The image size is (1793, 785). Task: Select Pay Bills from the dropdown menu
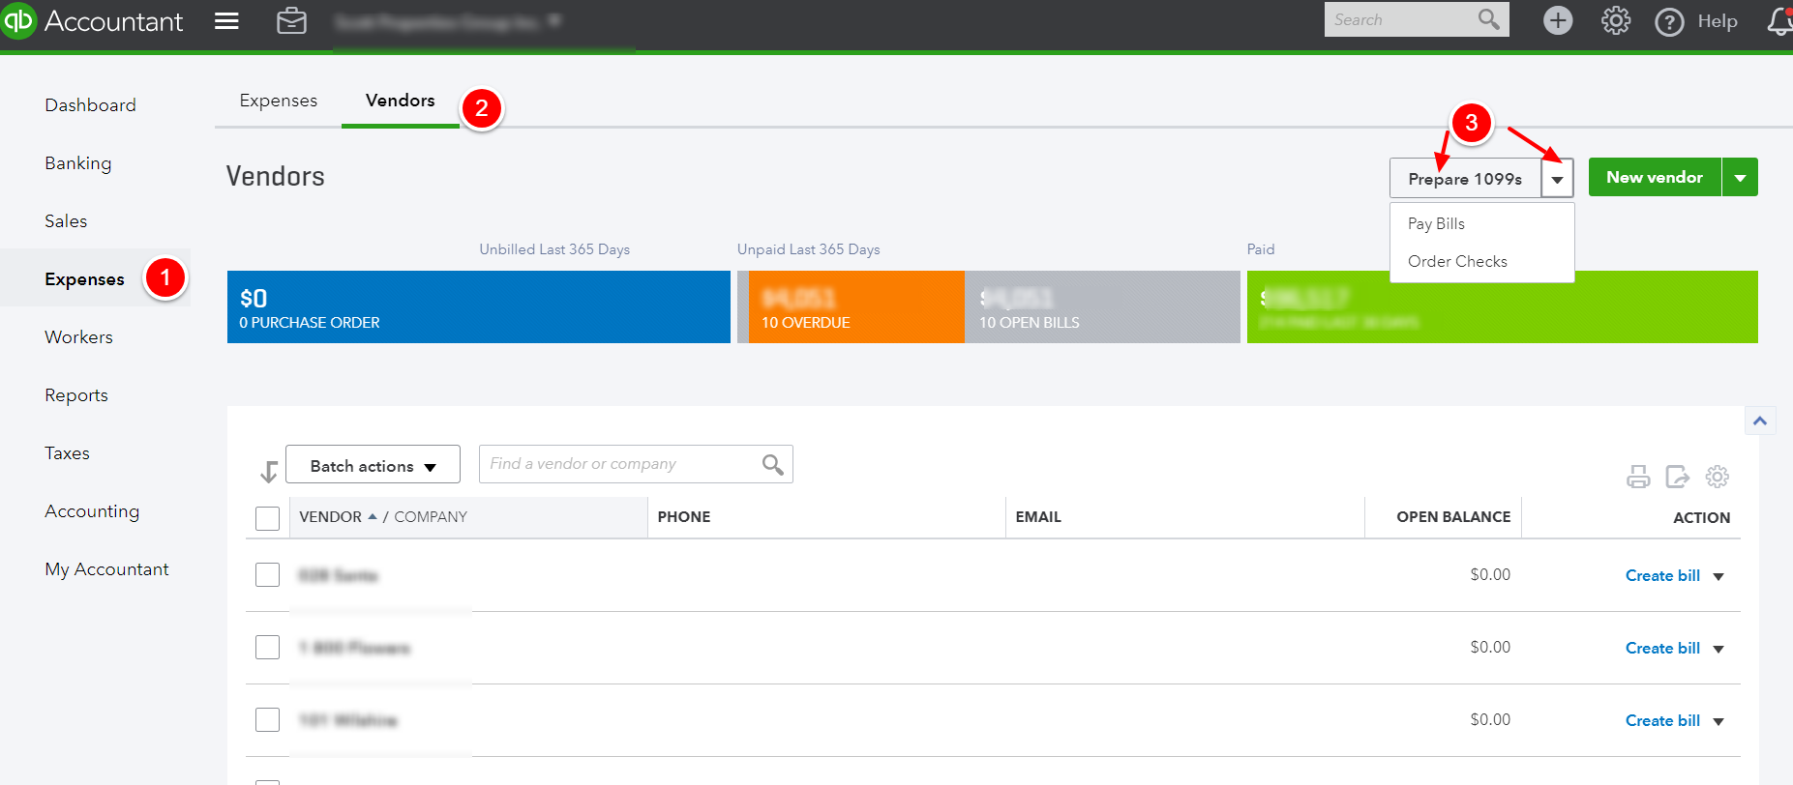[1436, 223]
